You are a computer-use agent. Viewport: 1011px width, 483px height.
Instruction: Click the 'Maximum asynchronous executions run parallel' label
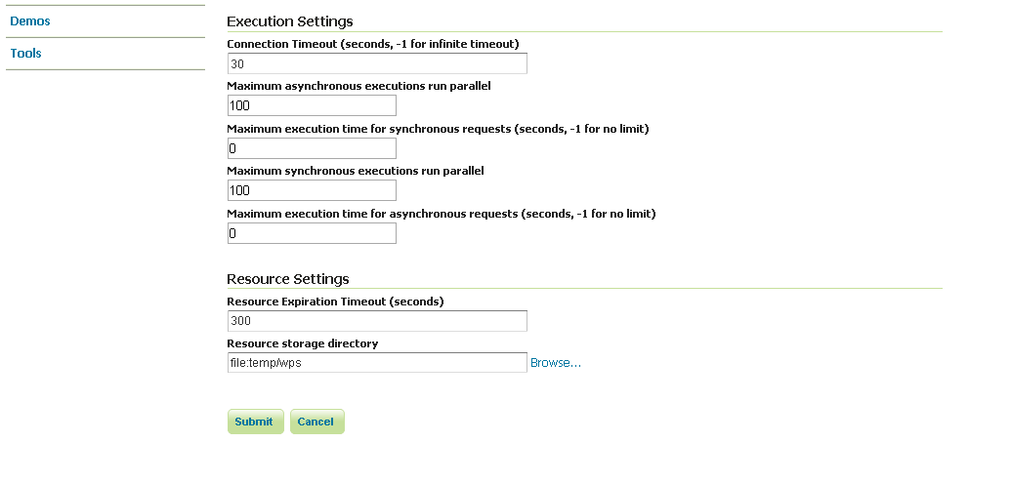tap(358, 86)
